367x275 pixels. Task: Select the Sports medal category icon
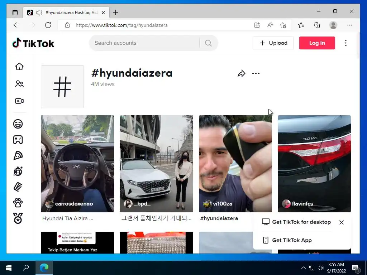(x=18, y=218)
